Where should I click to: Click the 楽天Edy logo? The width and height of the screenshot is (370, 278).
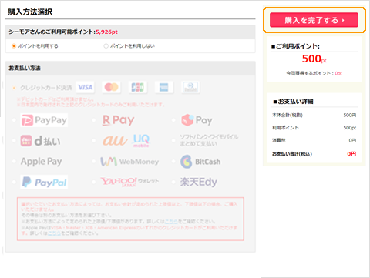(x=199, y=182)
